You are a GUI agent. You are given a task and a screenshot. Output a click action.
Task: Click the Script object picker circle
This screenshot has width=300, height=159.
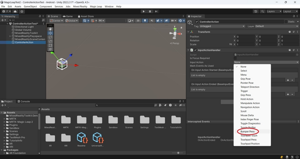297,55
